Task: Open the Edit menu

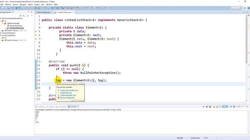Action: (x=2, y=4)
